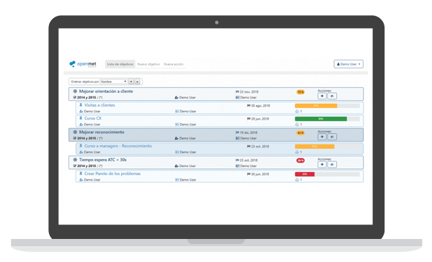
Task: Open the Visitas a clientes action link
Action: 99,105
